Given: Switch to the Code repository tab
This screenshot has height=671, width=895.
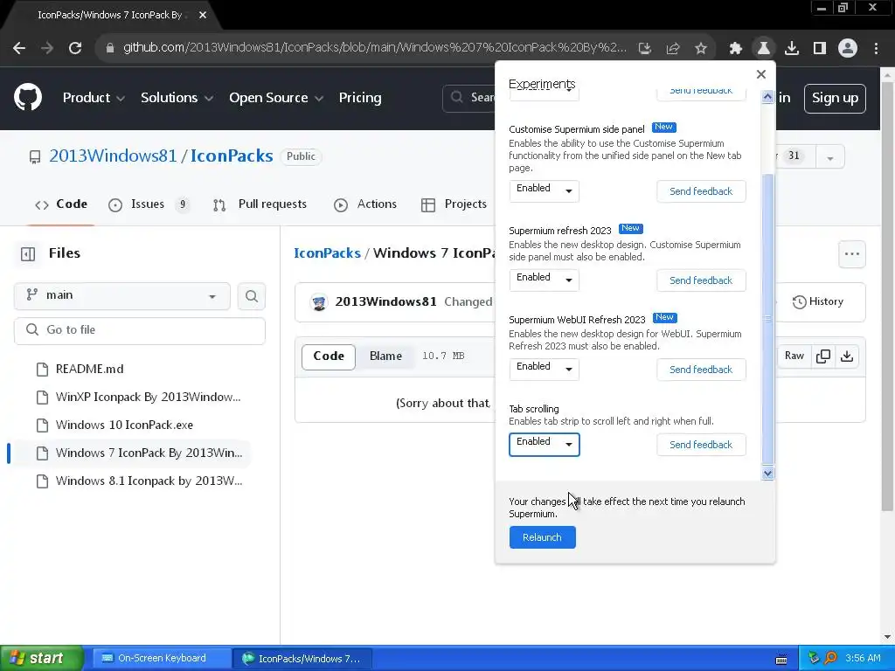Looking at the screenshot, I should click(x=61, y=204).
